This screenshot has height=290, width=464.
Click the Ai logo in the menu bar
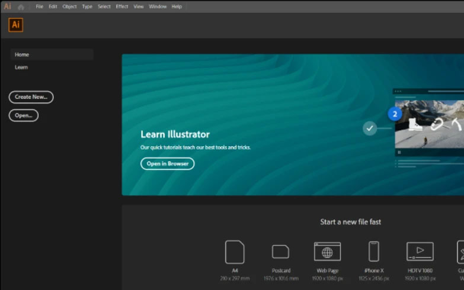click(x=7, y=6)
